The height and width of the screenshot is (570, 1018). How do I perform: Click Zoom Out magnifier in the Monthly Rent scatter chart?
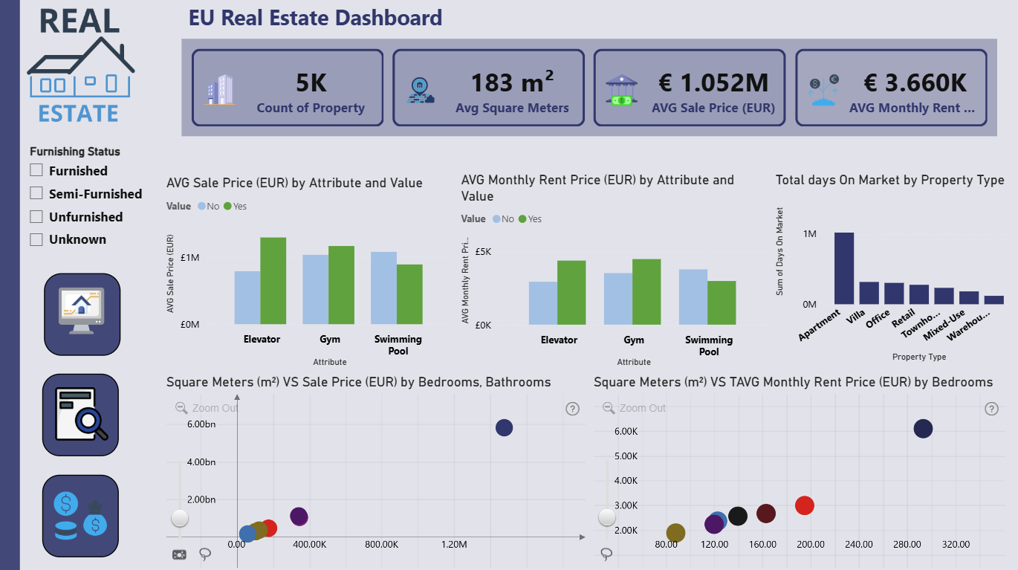(x=609, y=408)
